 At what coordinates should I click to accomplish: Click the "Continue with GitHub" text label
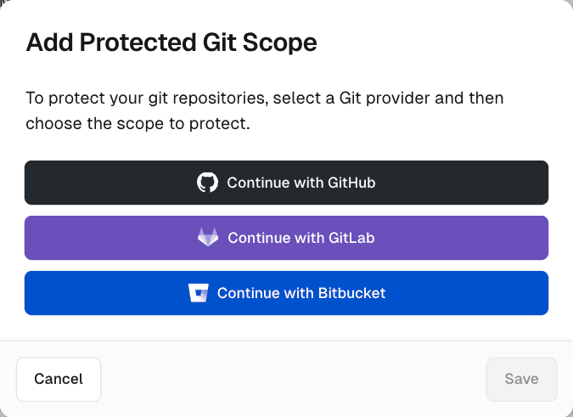tap(301, 183)
